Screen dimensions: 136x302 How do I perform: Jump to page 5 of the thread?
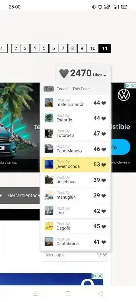click(44, 48)
